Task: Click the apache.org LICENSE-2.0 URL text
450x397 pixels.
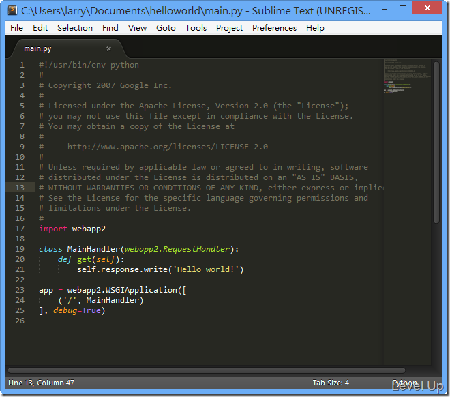Action: tap(168, 147)
